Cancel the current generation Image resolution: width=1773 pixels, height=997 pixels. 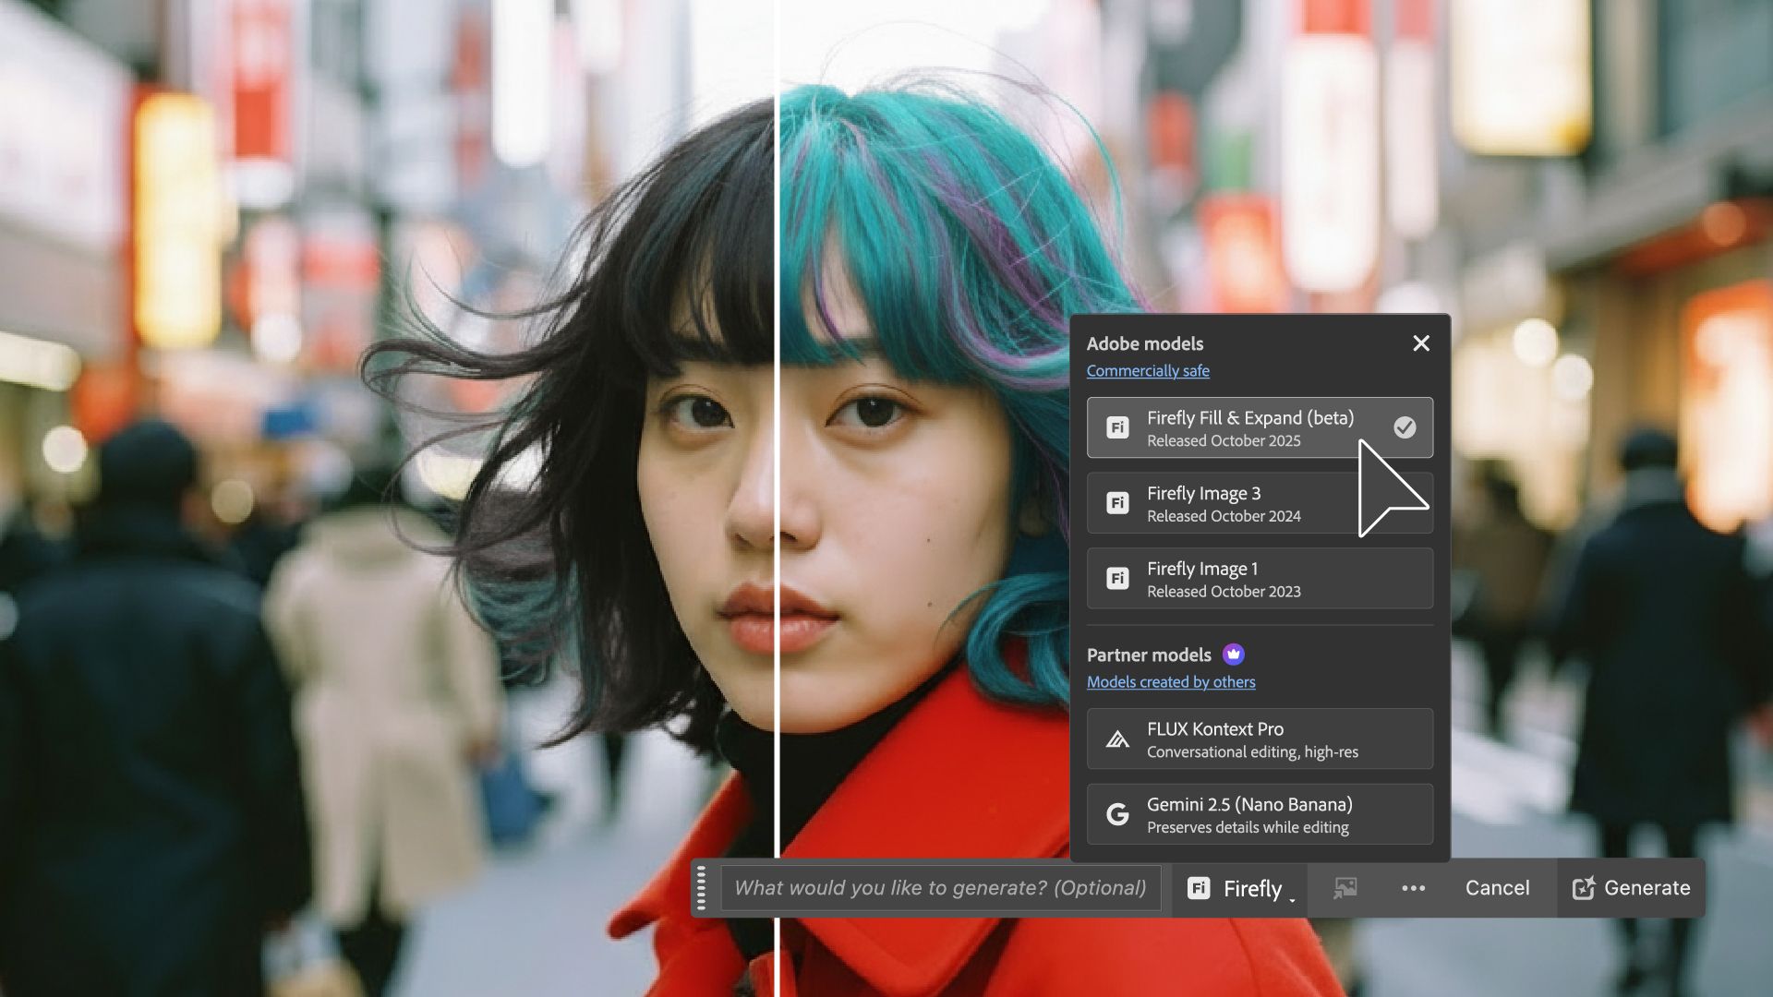(x=1496, y=888)
